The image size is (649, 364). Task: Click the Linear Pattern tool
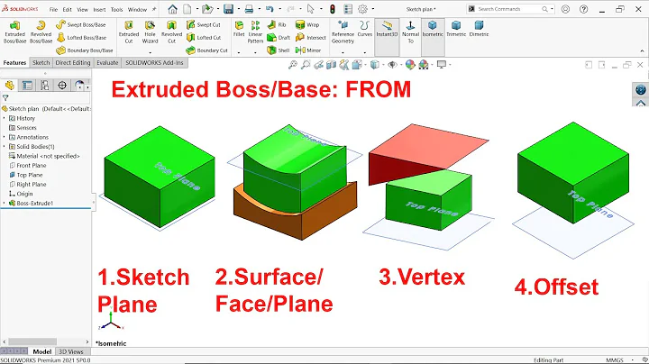pos(255,32)
